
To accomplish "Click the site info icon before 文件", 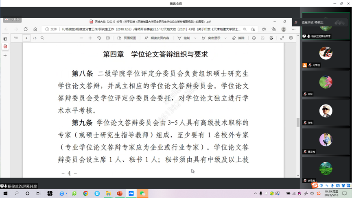I will pos(47,29).
